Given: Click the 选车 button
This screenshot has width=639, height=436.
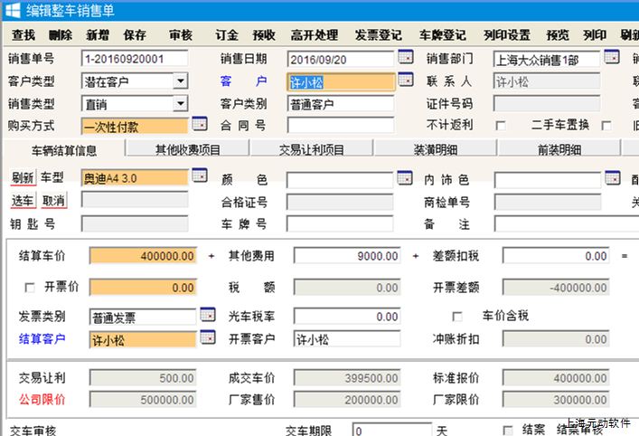Looking at the screenshot, I should pyautogui.click(x=23, y=200).
